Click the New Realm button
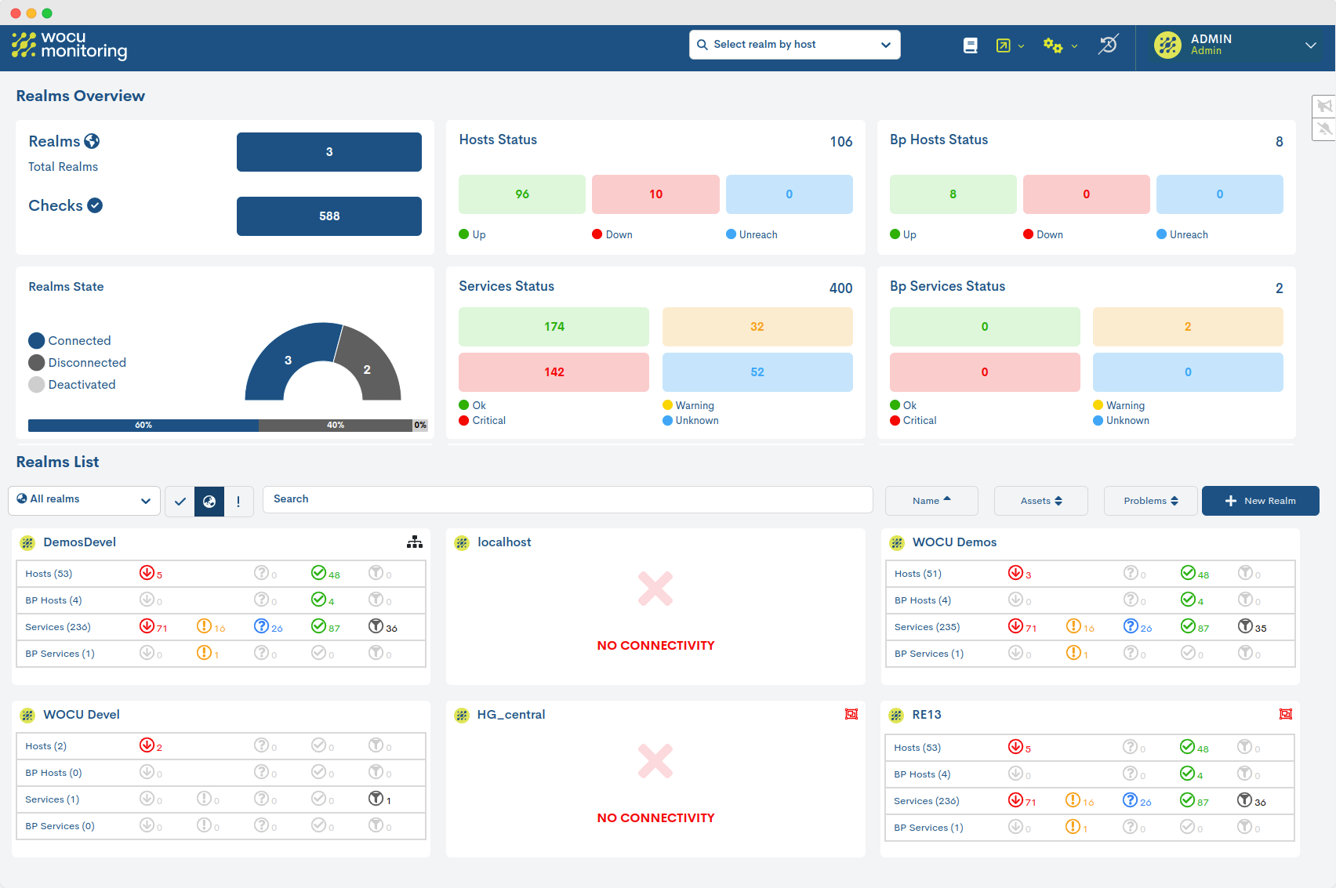This screenshot has height=888, width=1336. point(1260,501)
